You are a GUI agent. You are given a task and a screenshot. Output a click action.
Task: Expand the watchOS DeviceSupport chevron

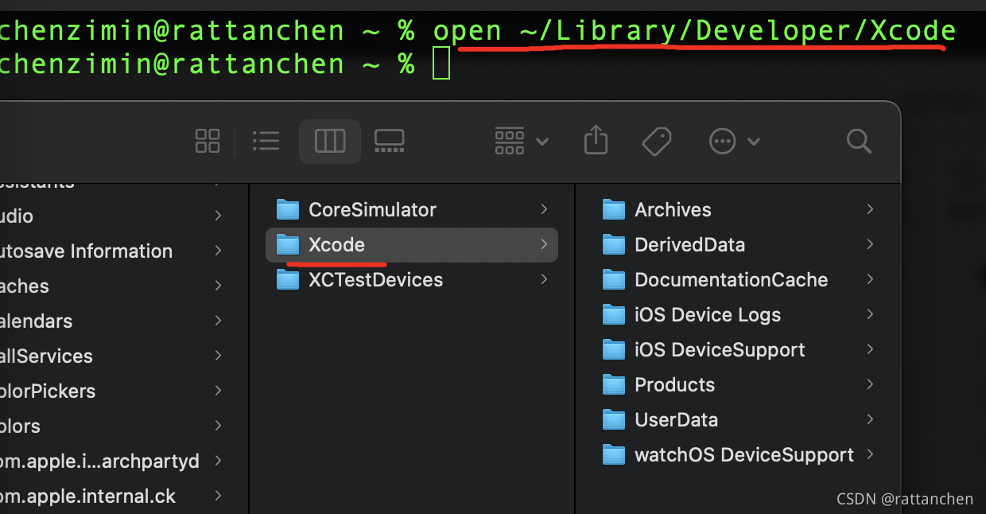point(870,454)
